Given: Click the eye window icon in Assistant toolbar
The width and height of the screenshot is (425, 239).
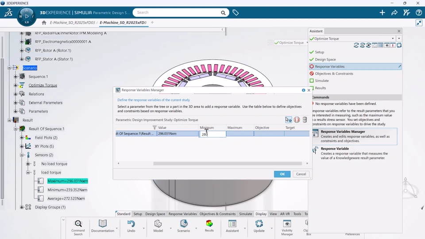Looking at the screenshot, I should click(x=387, y=45).
